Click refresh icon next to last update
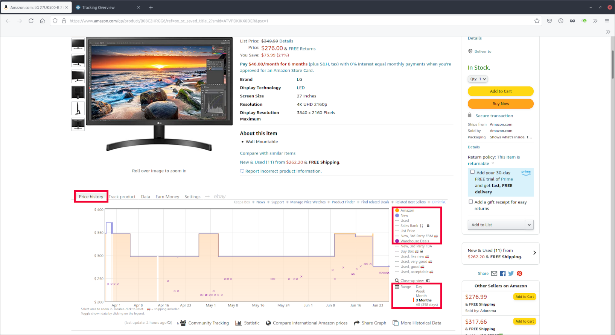The height and width of the screenshot is (335, 615). 170,323
